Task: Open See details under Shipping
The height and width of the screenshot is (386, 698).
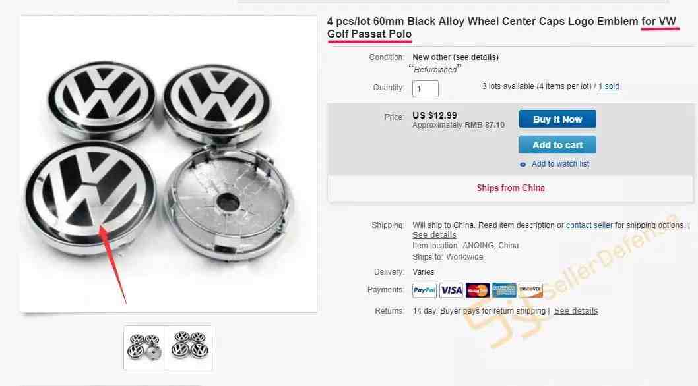Action: pos(434,234)
